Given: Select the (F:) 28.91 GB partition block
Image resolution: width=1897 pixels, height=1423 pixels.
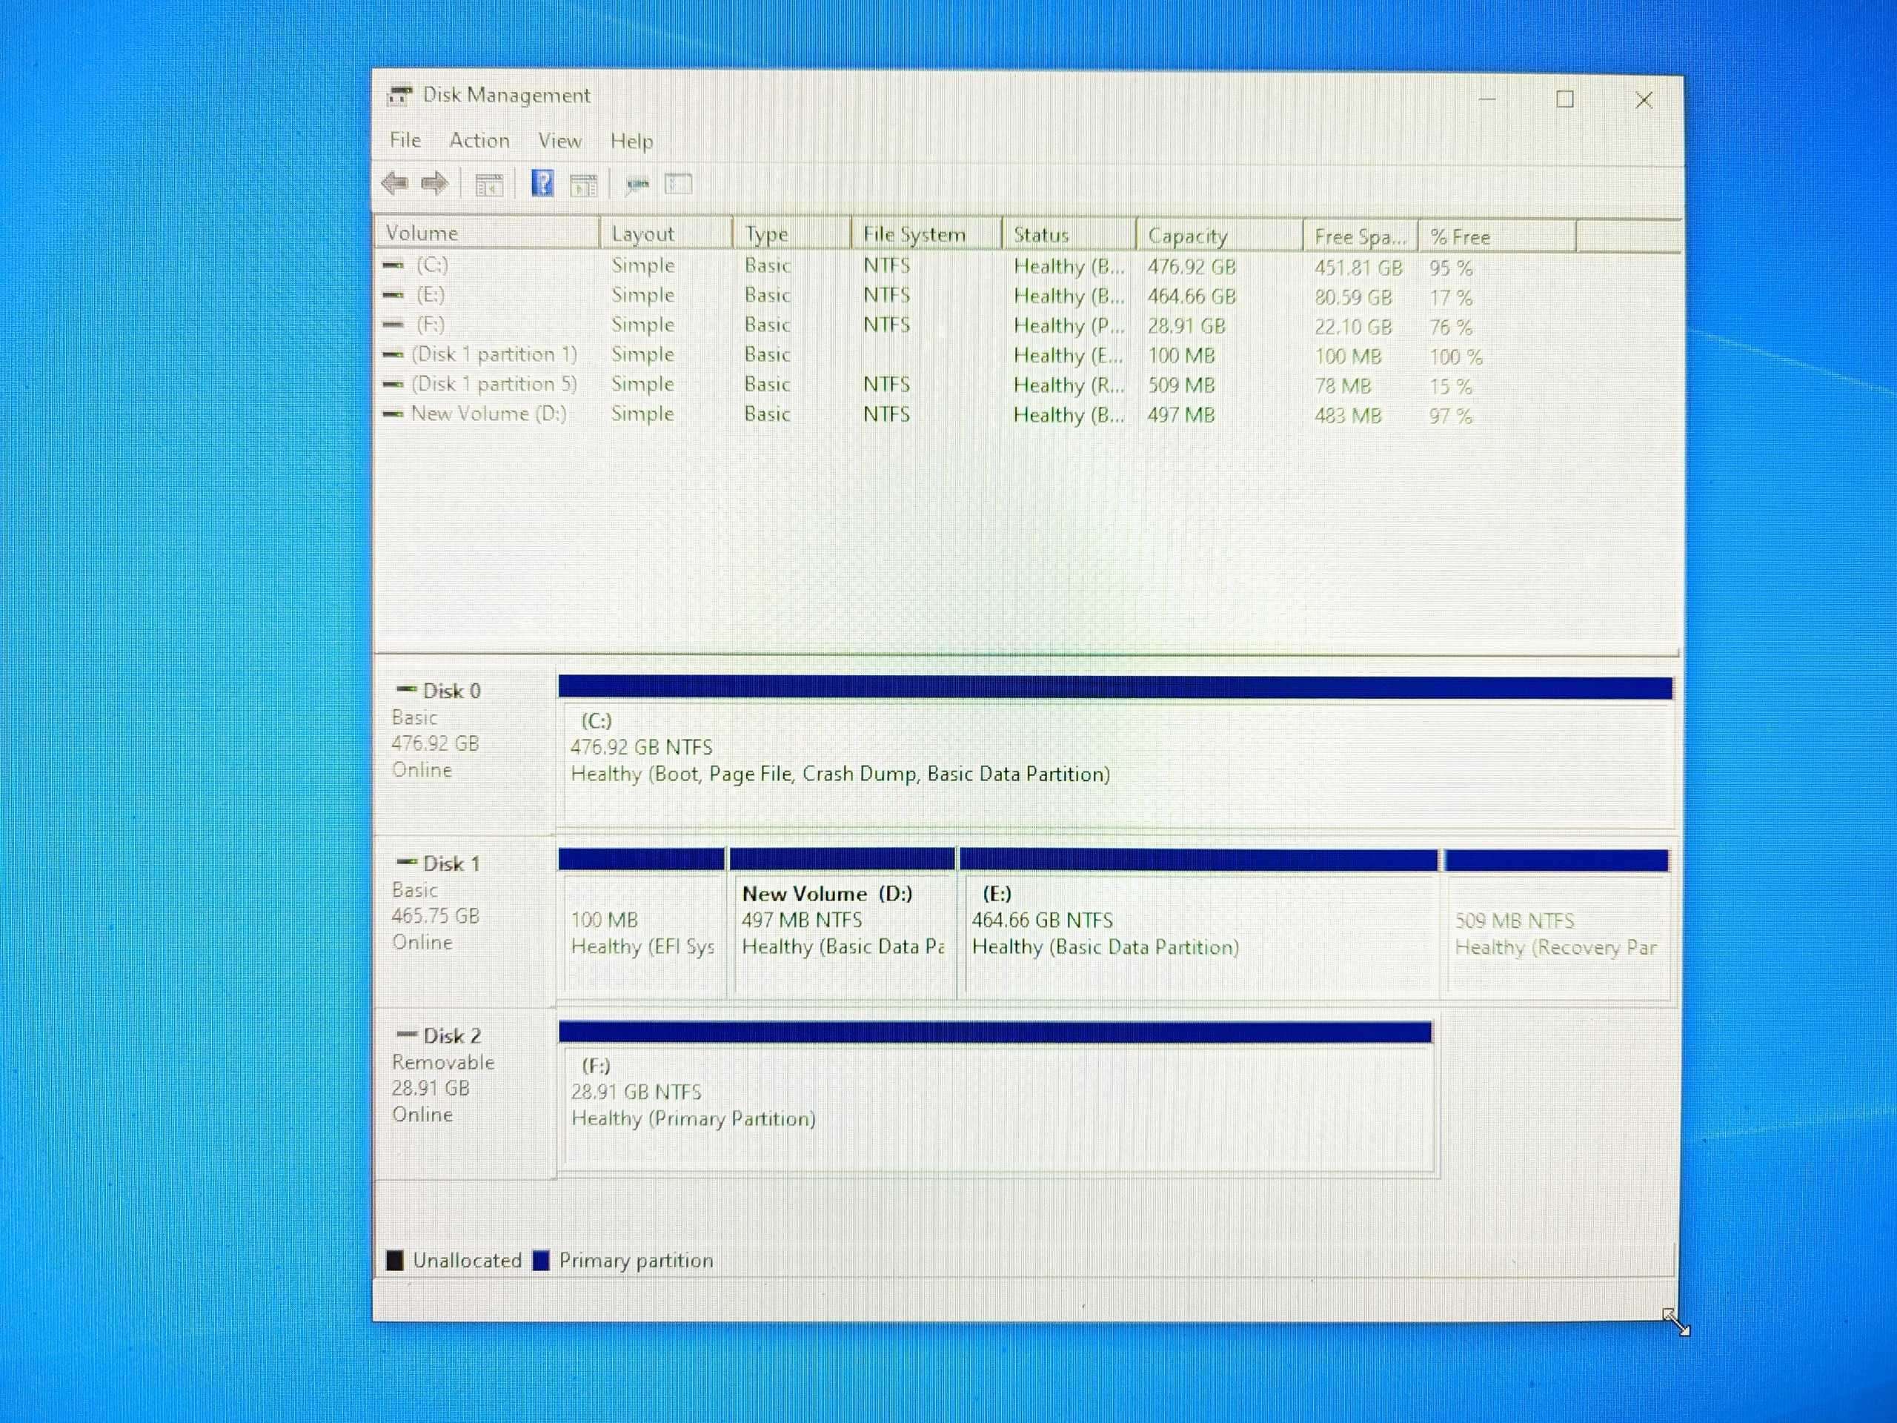Looking at the screenshot, I should [994, 1096].
